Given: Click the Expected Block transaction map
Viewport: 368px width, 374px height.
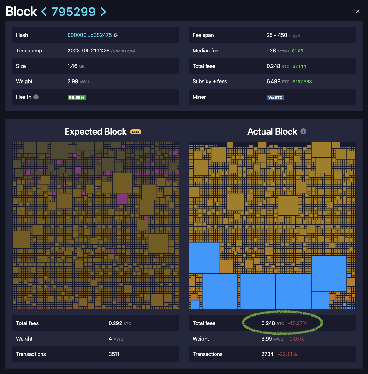Looking at the screenshot, I should (96, 225).
